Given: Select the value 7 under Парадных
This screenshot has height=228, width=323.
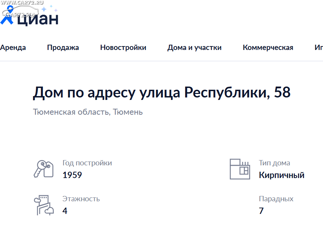Looking at the screenshot, I should (261, 211).
